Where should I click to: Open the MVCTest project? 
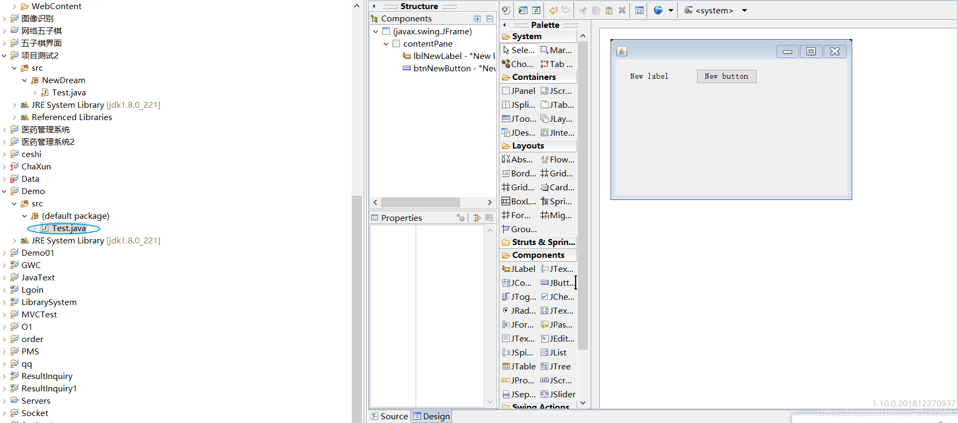[x=39, y=315]
